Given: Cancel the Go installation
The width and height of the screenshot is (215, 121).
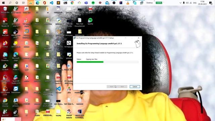Looking at the screenshot, I should tap(135, 87).
